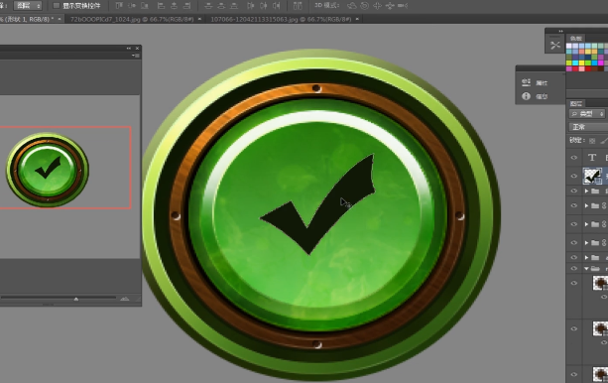608x383 pixels.
Task: Select the 3D roll mode icon
Action: pyautogui.click(x=364, y=5)
